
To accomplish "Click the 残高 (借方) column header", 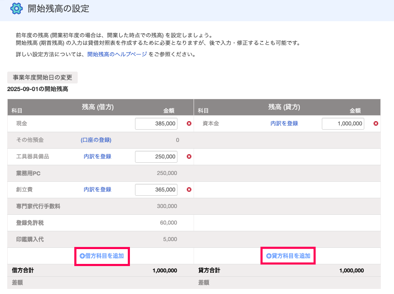I will pyautogui.click(x=98, y=107).
